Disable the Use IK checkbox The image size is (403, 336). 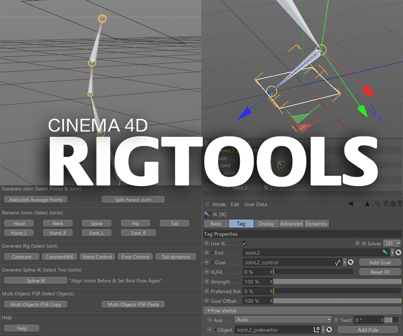pos(245,243)
